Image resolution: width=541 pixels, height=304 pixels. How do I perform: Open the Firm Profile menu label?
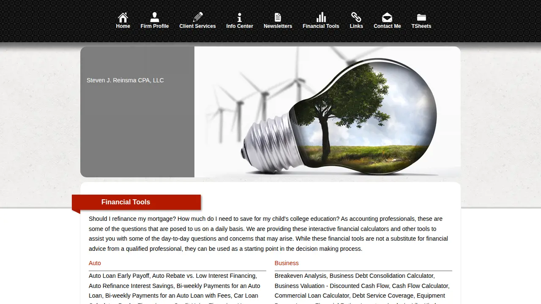[x=155, y=26]
